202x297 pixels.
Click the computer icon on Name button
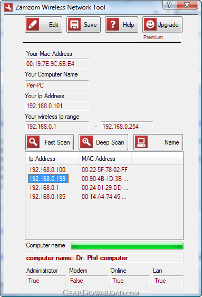141,142
